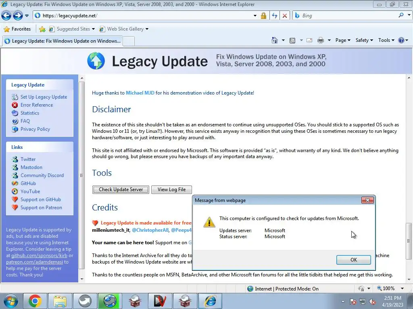Click OK in Message from webpage dialog
The width and height of the screenshot is (413, 309).
click(353, 260)
